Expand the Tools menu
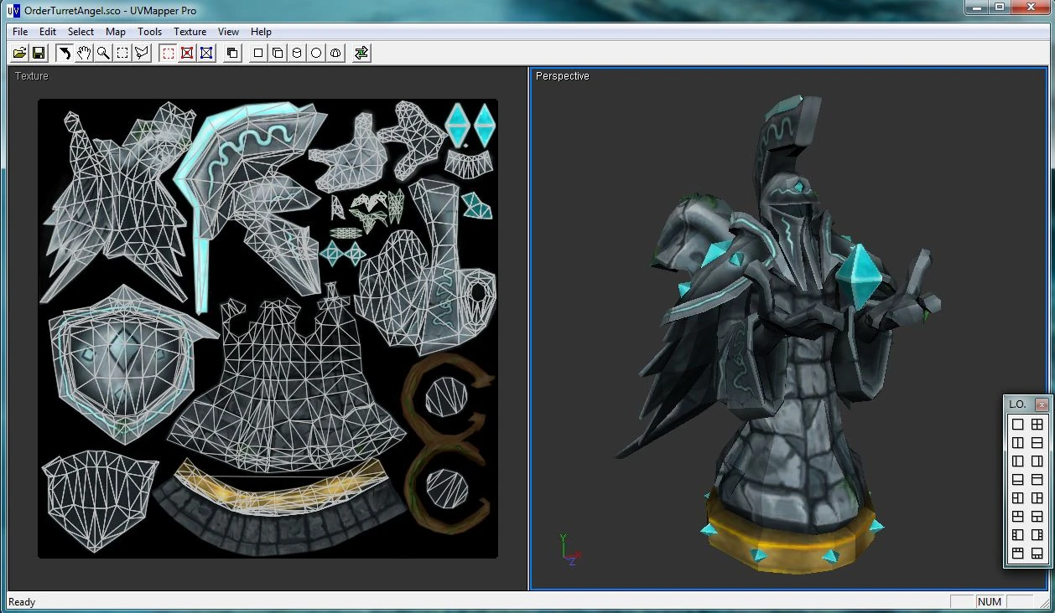 [150, 32]
